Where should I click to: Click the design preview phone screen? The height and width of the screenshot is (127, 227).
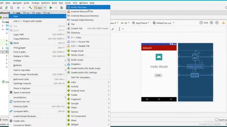point(159,72)
